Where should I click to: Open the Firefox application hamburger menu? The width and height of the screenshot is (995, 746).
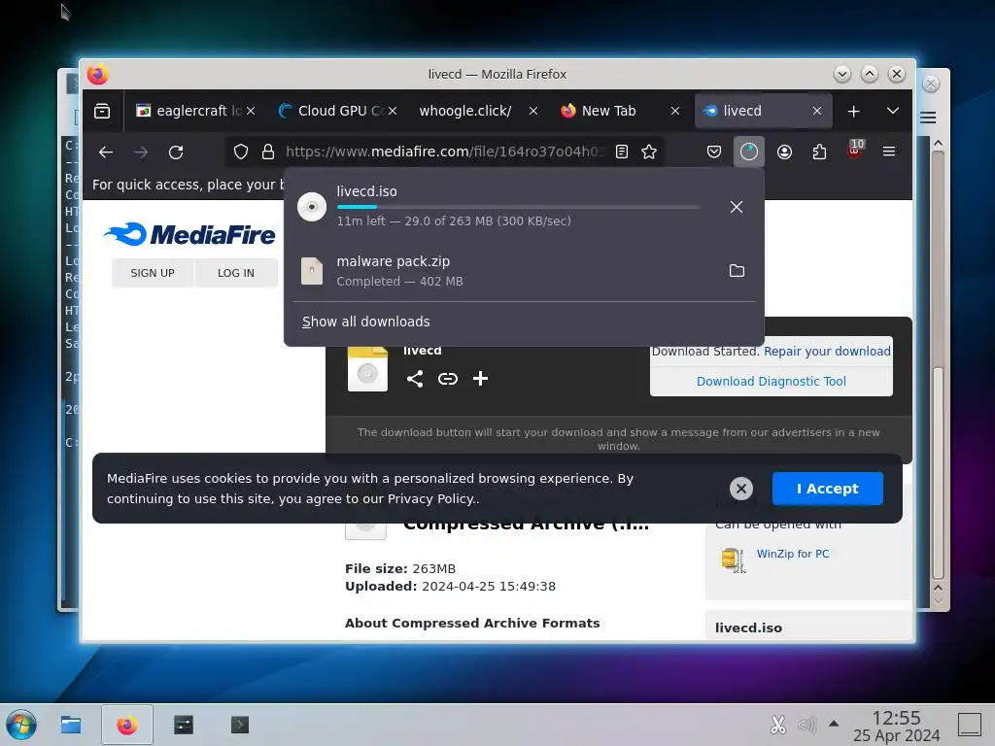pos(889,152)
